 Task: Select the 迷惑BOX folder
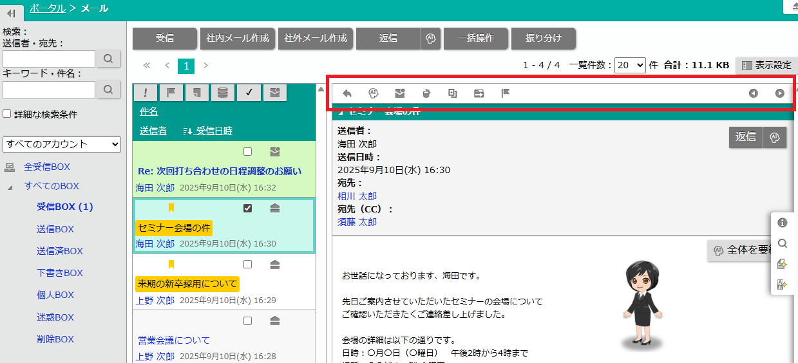coord(55,317)
